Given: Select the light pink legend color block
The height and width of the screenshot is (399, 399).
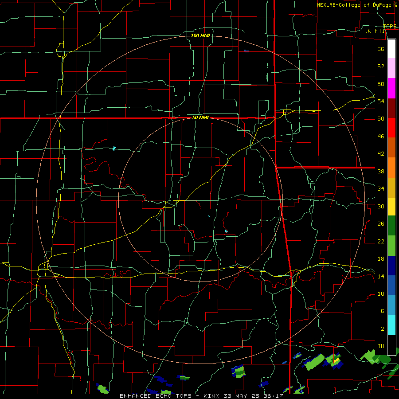Looking at the screenshot, I should [391, 68].
